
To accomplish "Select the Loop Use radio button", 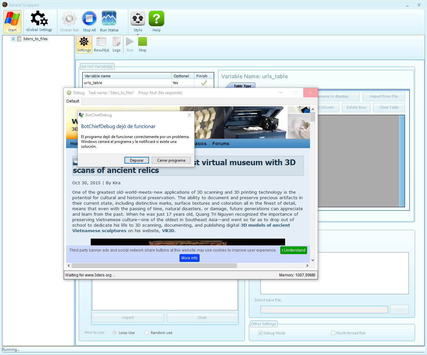I will [x=115, y=333].
